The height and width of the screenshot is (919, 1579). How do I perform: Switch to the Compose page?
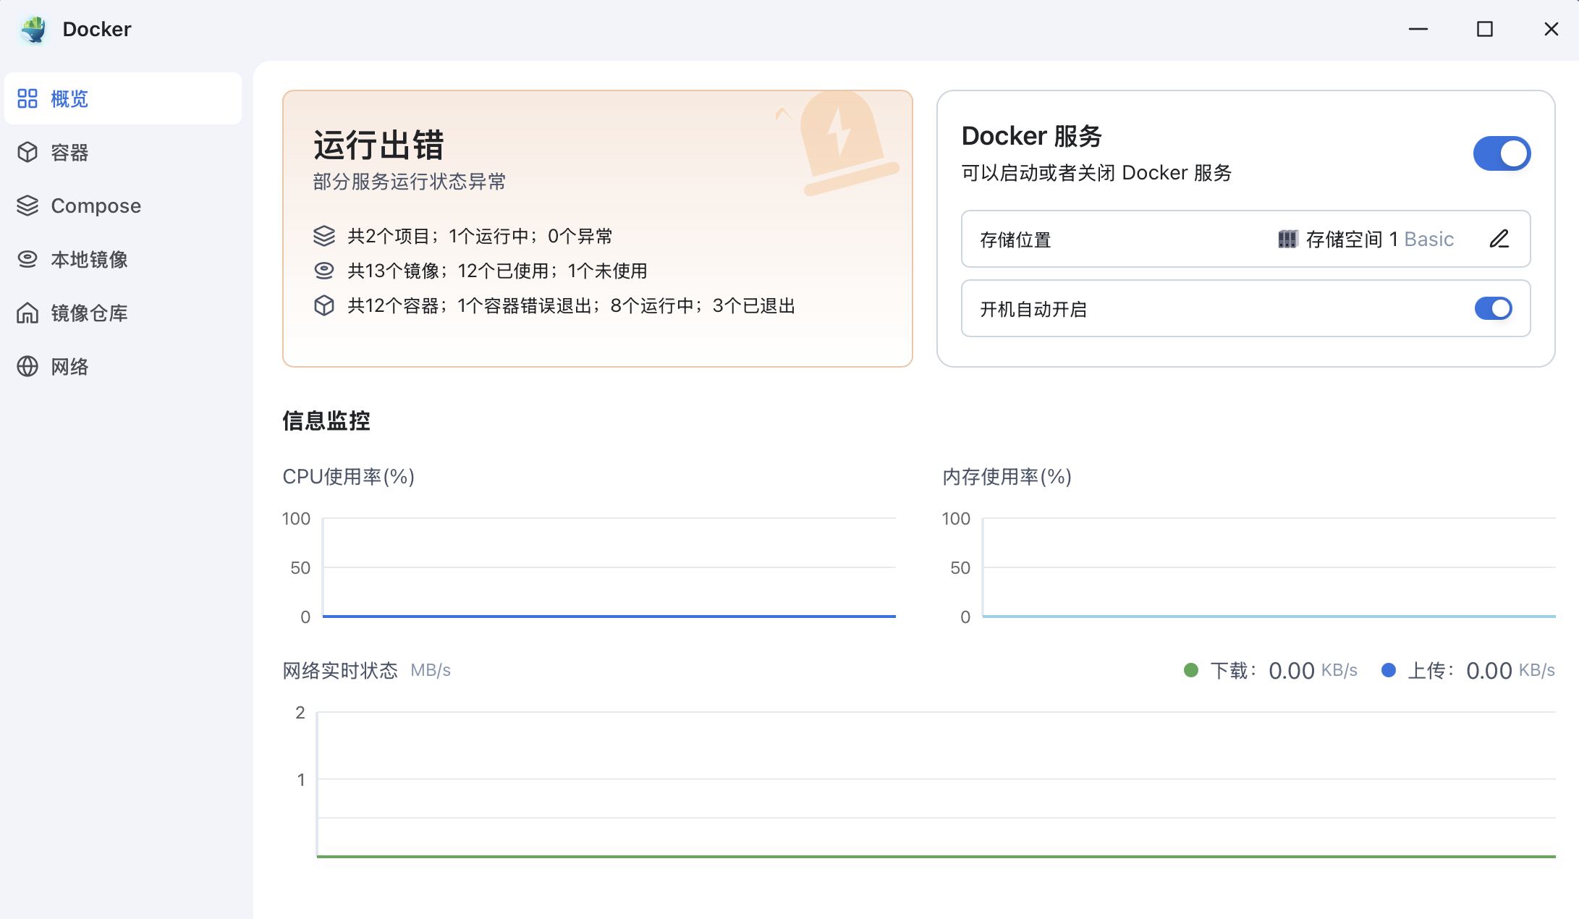(x=95, y=206)
